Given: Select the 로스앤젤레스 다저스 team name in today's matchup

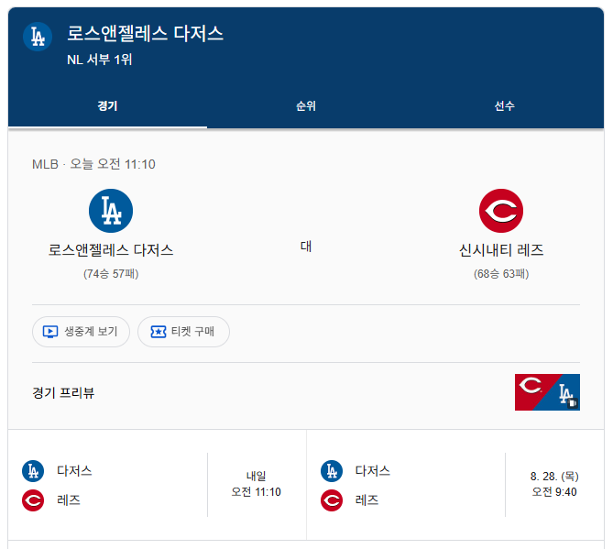Looking at the screenshot, I should click(x=111, y=250).
